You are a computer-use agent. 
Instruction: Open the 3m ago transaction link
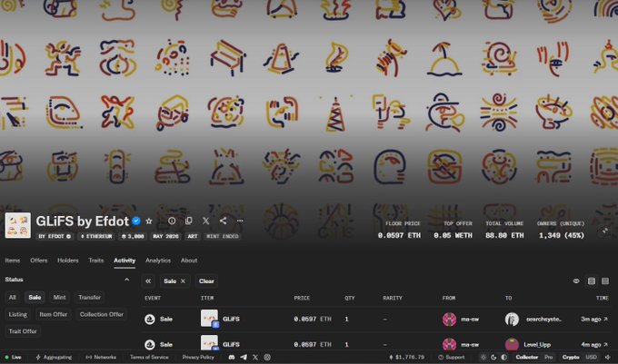[x=594, y=320]
